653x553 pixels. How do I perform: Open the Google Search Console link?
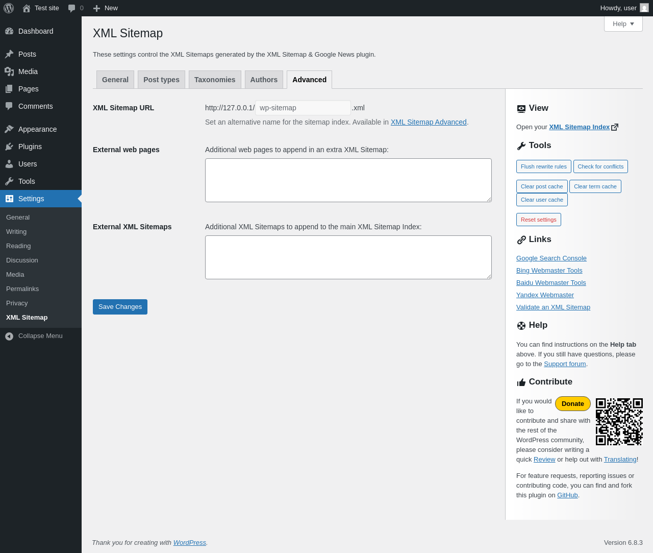(551, 258)
